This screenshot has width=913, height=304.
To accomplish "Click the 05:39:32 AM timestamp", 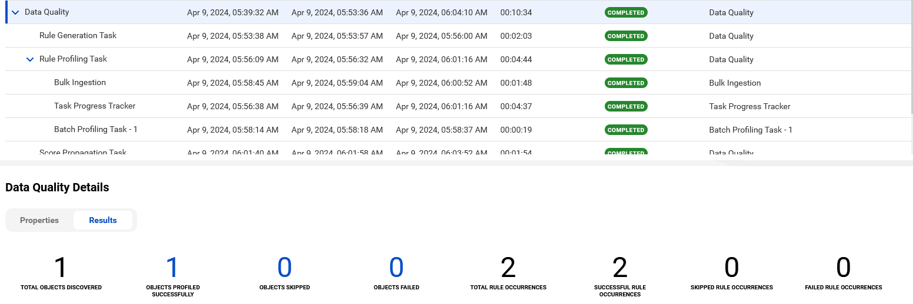I will 232,12.
